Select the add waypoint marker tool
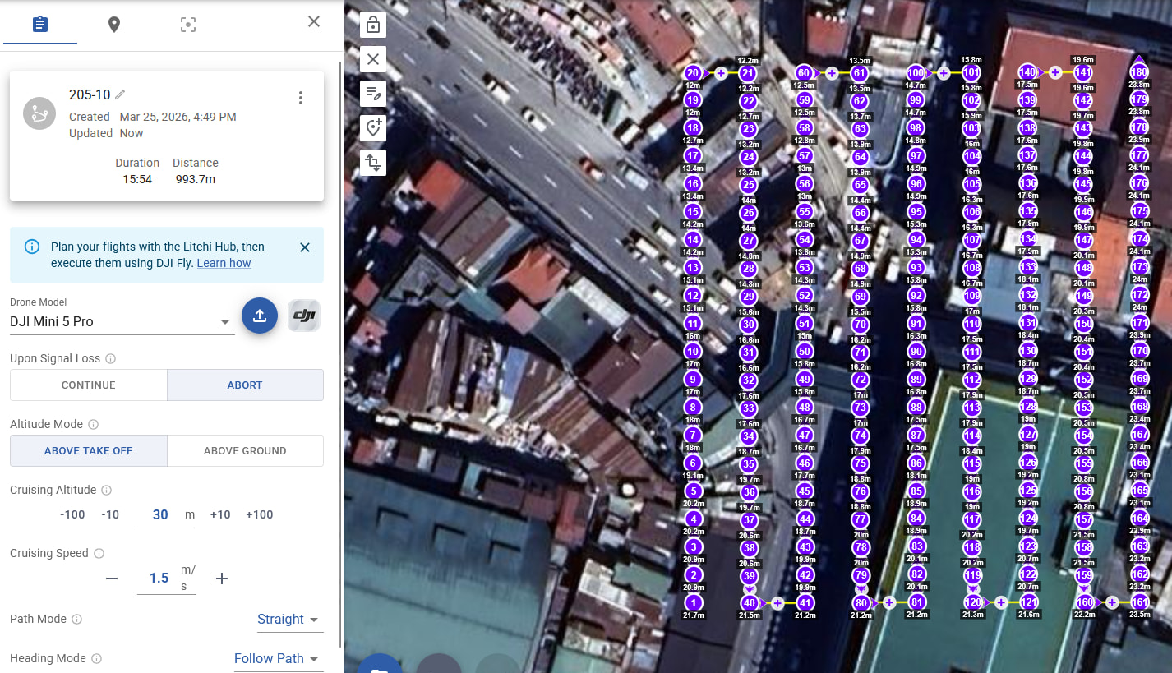Screen dimensions: 1172x673 pyautogui.click(x=373, y=127)
